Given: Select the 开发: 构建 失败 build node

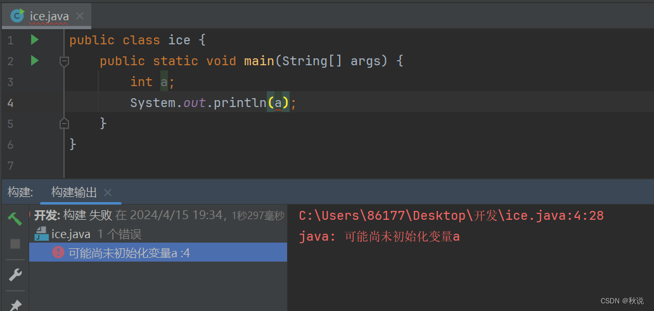Looking at the screenshot, I should pos(159,215).
